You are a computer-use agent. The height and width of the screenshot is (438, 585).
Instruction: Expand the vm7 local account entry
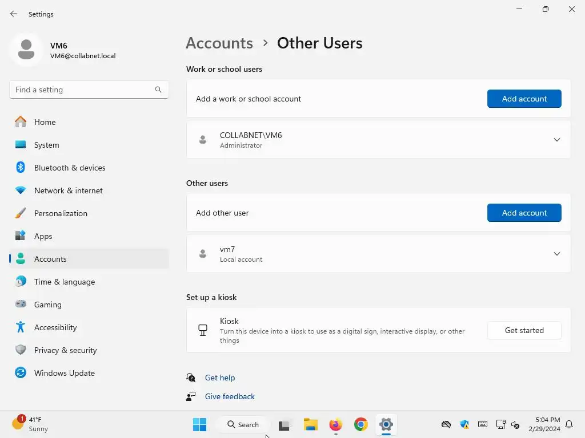pos(556,254)
